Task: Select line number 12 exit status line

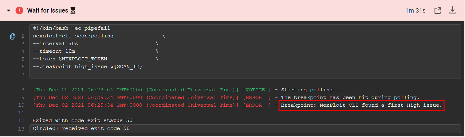Action: (x=21, y=121)
